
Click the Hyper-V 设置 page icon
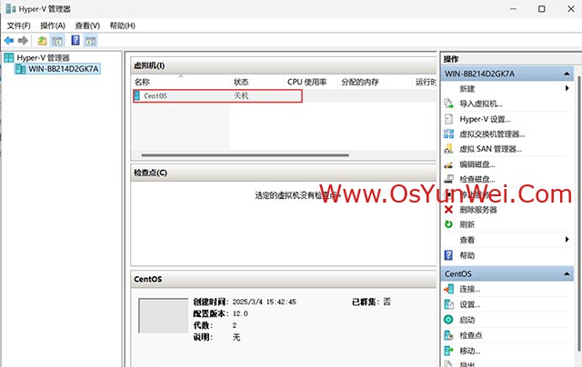pyautogui.click(x=448, y=119)
